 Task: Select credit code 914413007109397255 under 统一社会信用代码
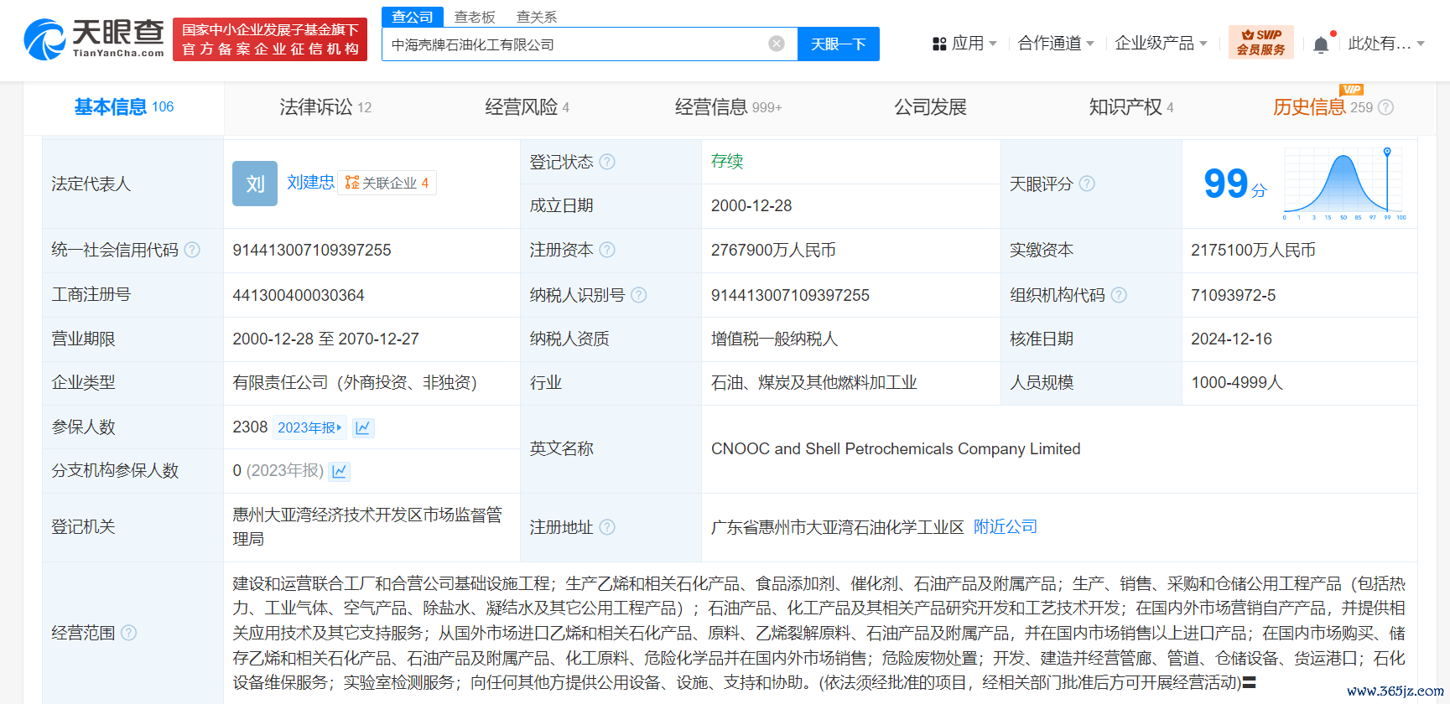coord(312,250)
